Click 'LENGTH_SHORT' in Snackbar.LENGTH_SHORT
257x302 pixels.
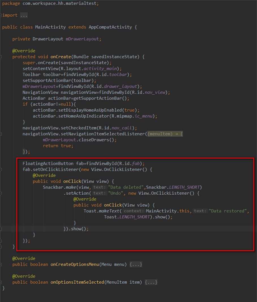click(184, 187)
